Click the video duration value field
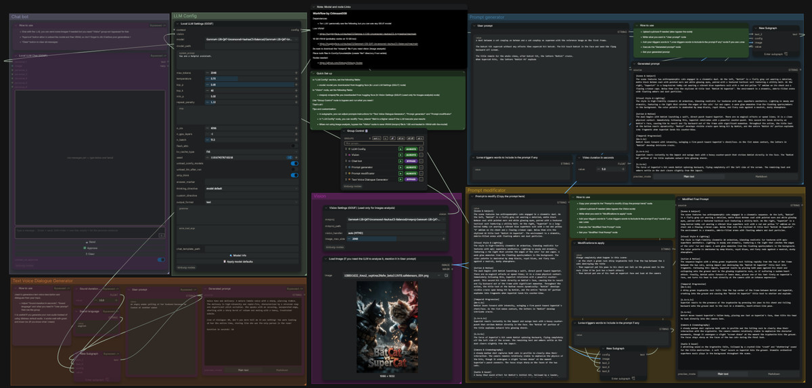Image resolution: width=812 pixels, height=388 pixels. coord(610,169)
